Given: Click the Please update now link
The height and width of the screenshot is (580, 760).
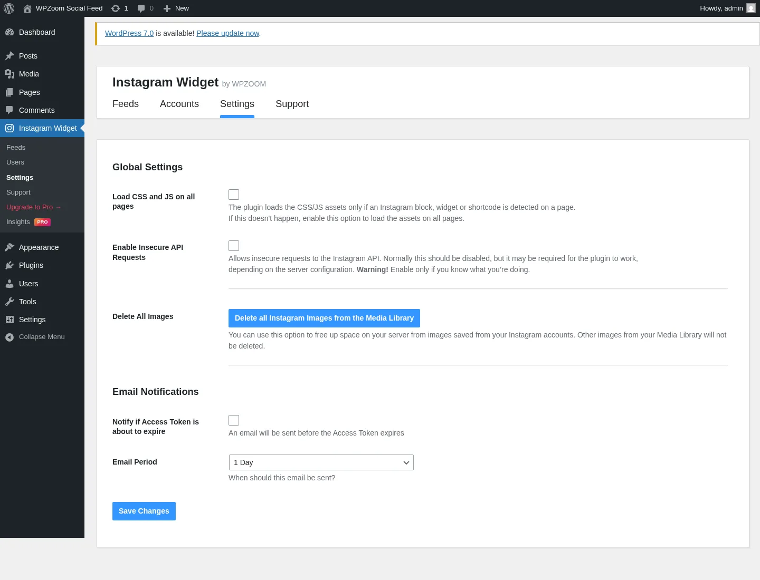Looking at the screenshot, I should click(x=228, y=33).
